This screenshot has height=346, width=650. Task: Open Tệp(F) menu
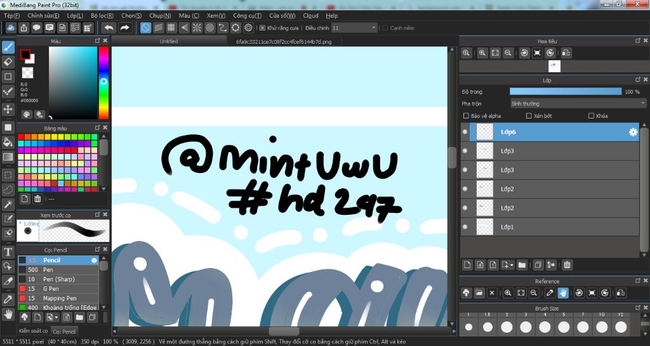[x=11, y=15]
